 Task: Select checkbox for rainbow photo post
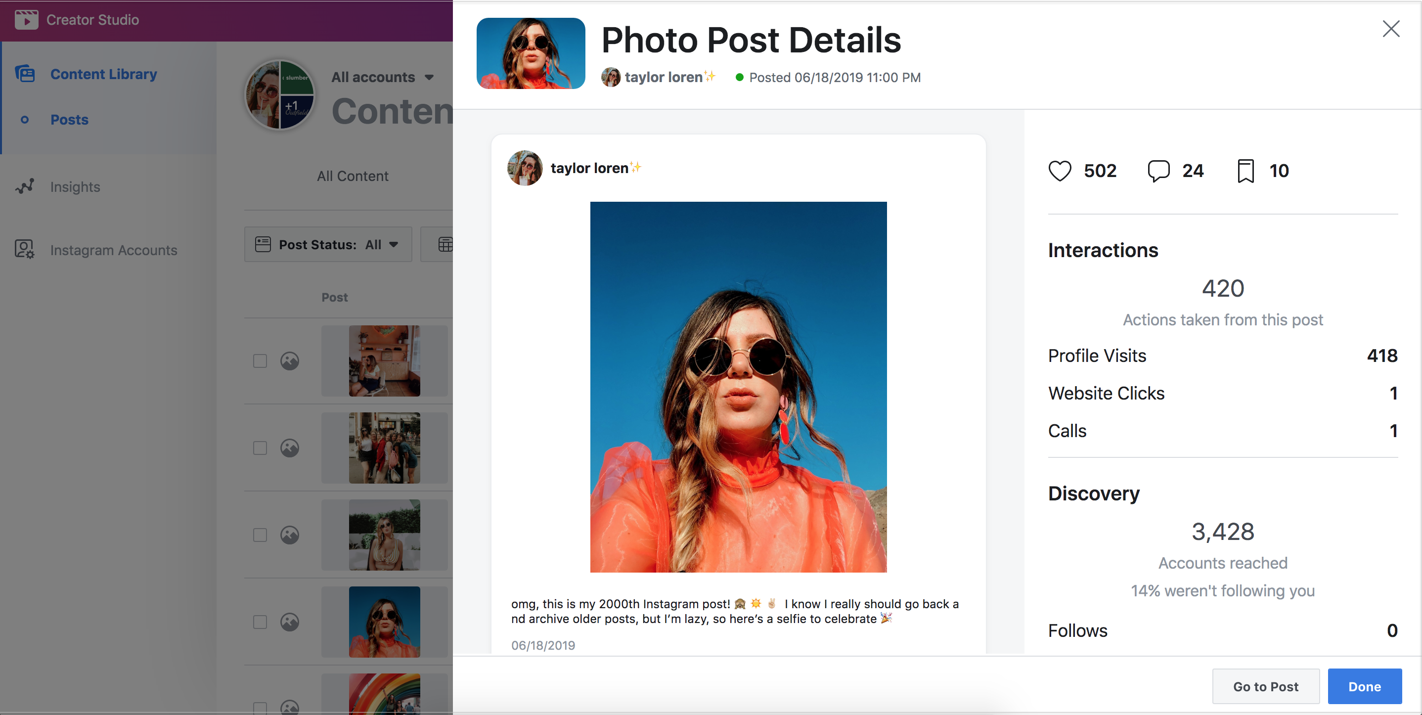260,708
